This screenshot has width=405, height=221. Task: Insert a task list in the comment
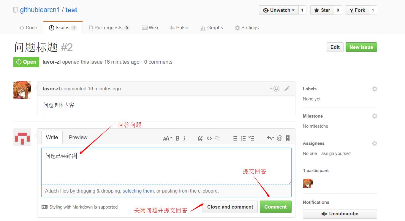pos(251,138)
